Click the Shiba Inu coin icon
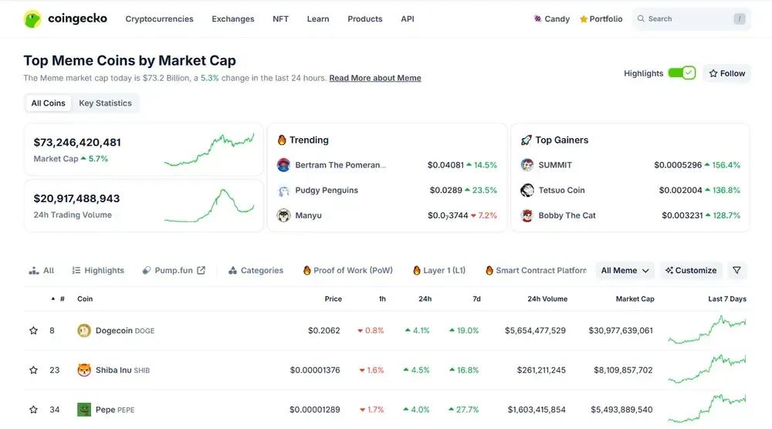Viewport: 772px width, 429px height. coord(84,370)
